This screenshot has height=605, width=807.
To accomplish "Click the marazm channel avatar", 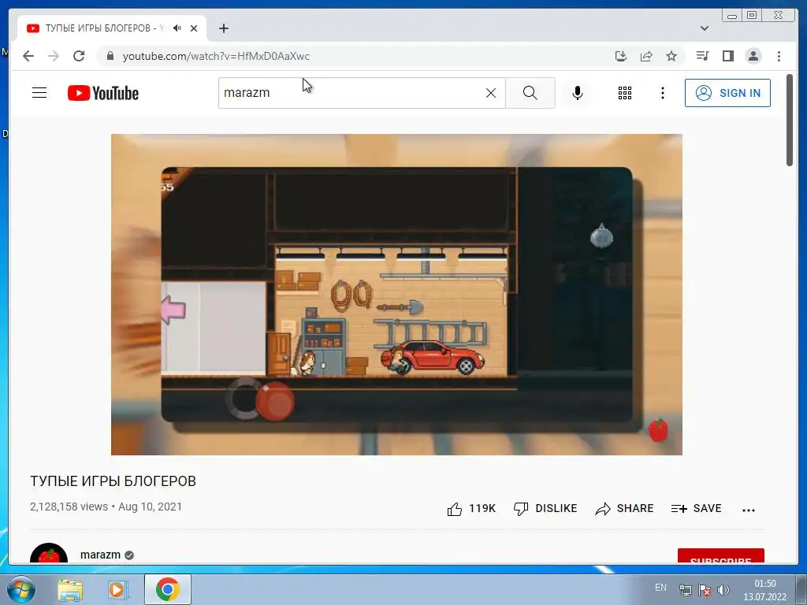I will pyautogui.click(x=49, y=553).
